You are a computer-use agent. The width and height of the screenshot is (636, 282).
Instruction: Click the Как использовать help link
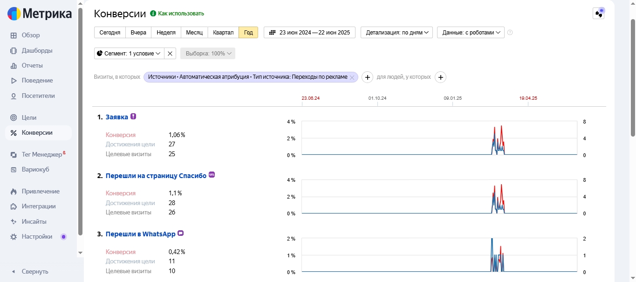(181, 14)
